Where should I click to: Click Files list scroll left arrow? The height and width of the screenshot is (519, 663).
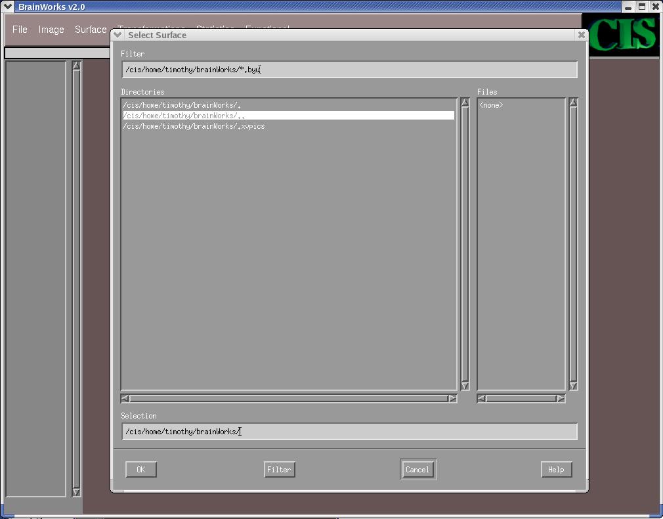pos(482,398)
